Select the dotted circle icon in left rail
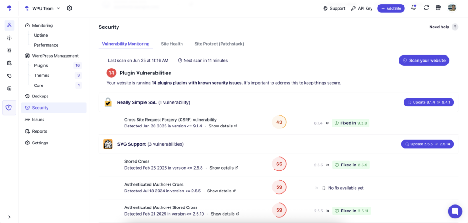This screenshot has height=223, width=468. [9, 38]
